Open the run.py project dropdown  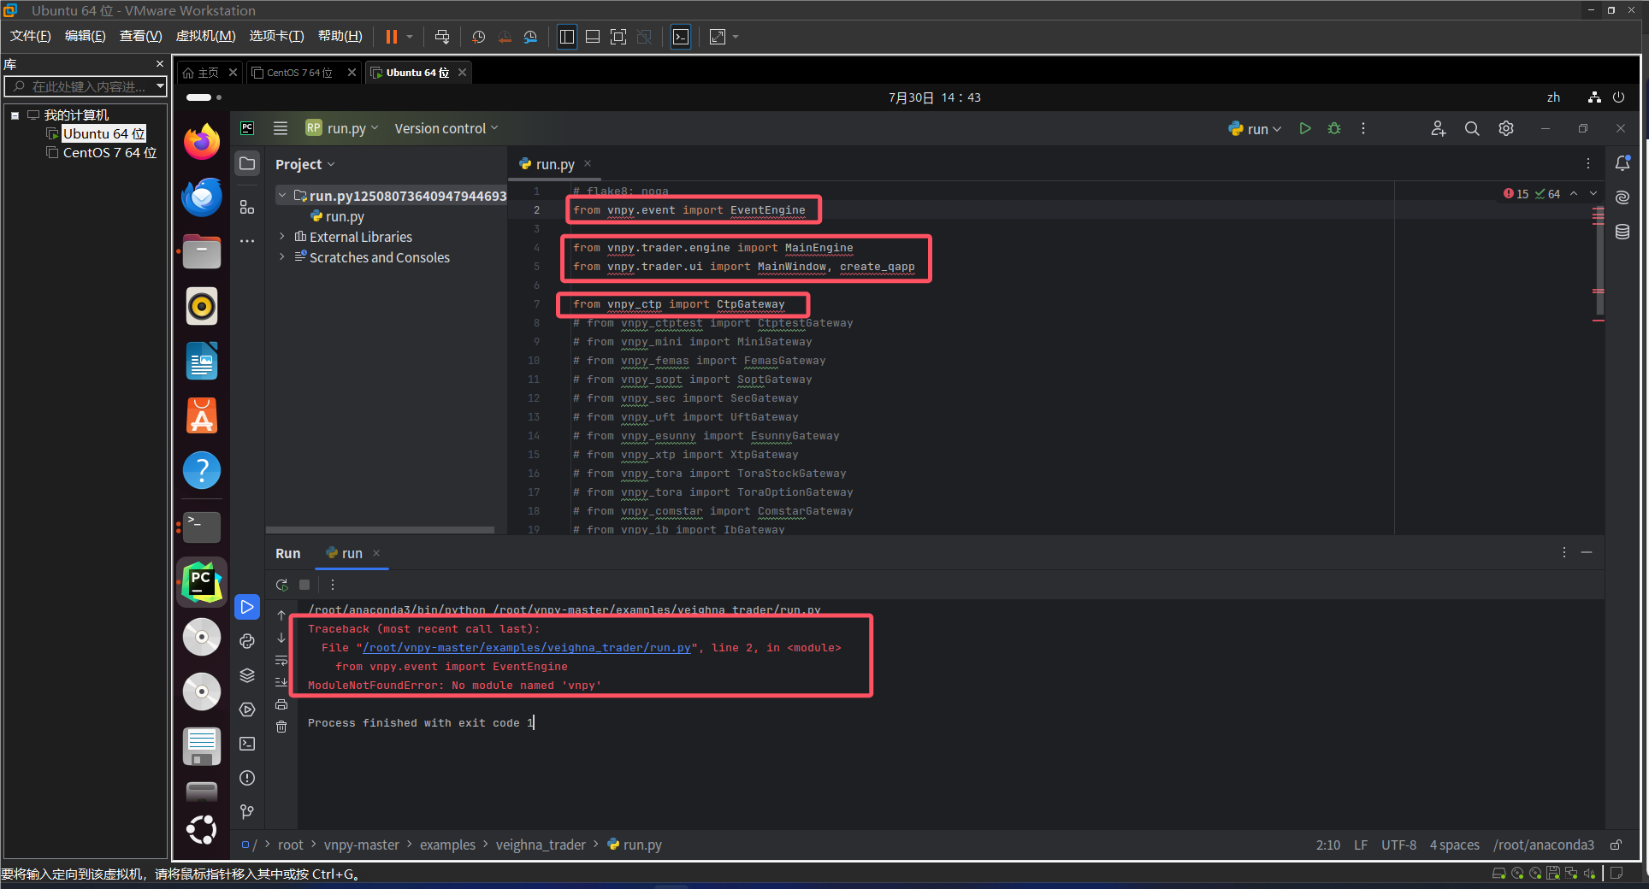point(342,128)
